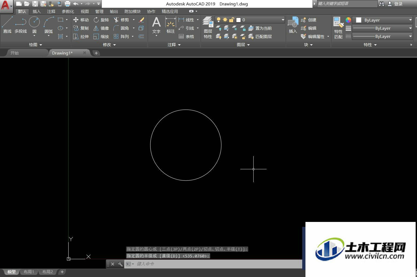417x277 pixels.
Task: Toggle the layer light bulb on/off
Action: [218, 20]
